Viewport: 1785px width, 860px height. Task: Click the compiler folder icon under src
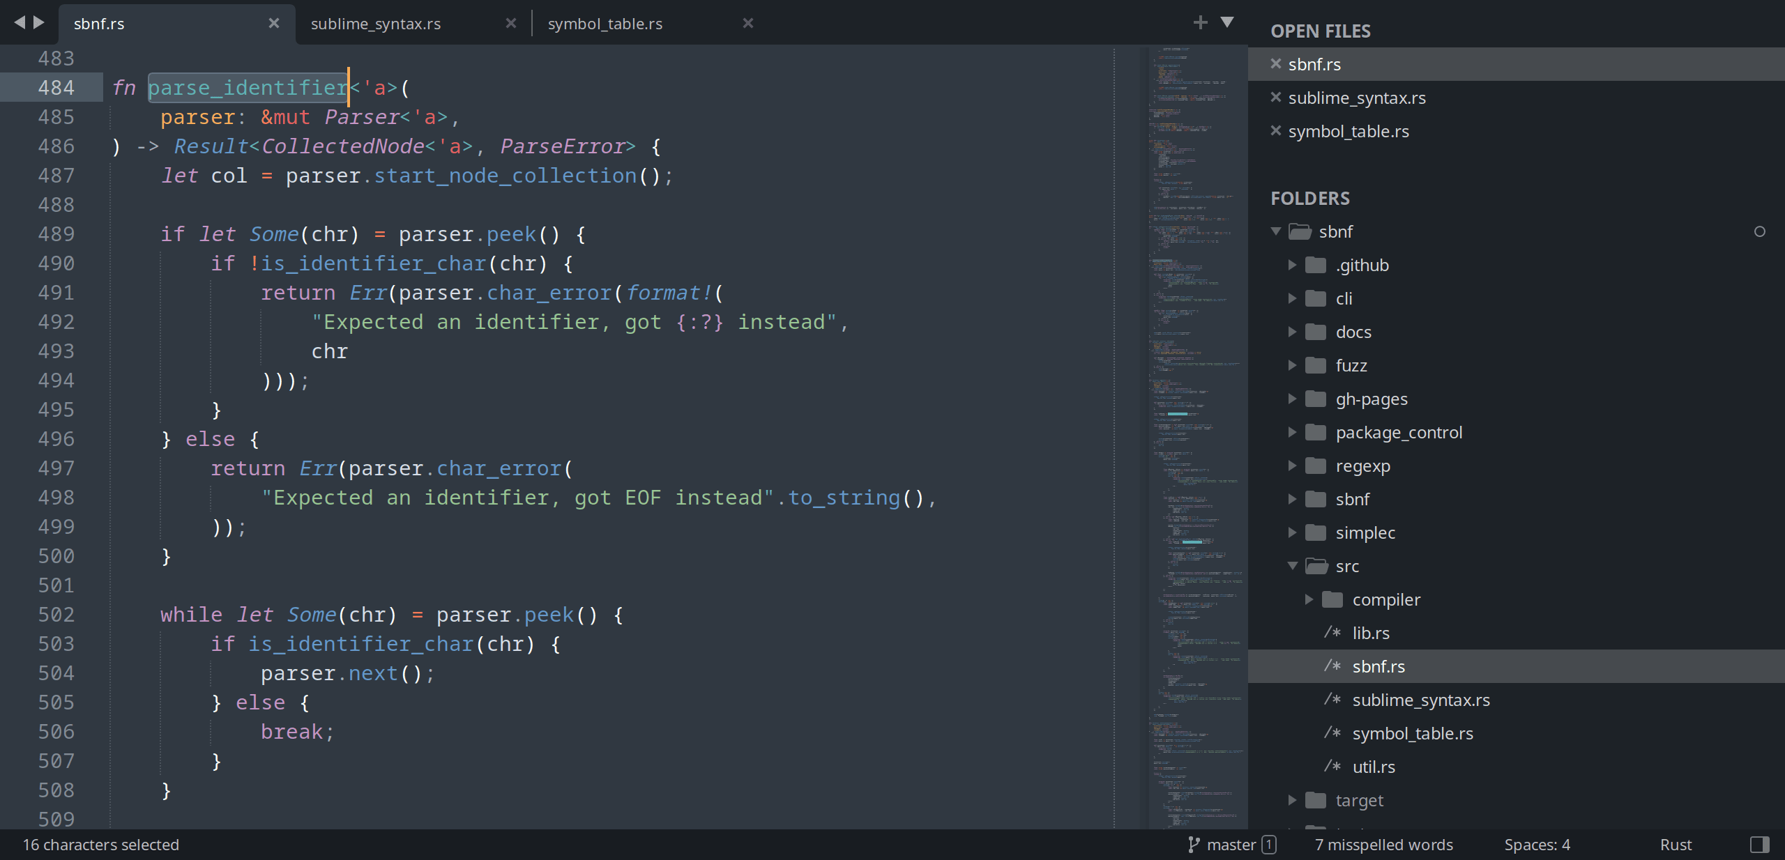(1332, 599)
